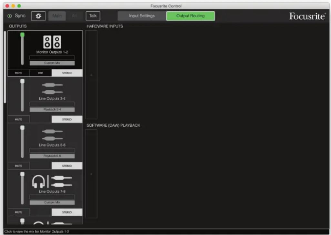331x235 pixels.
Task: Open Custom Mix dropdown for Line Outputs 7-8
Action: (52, 202)
